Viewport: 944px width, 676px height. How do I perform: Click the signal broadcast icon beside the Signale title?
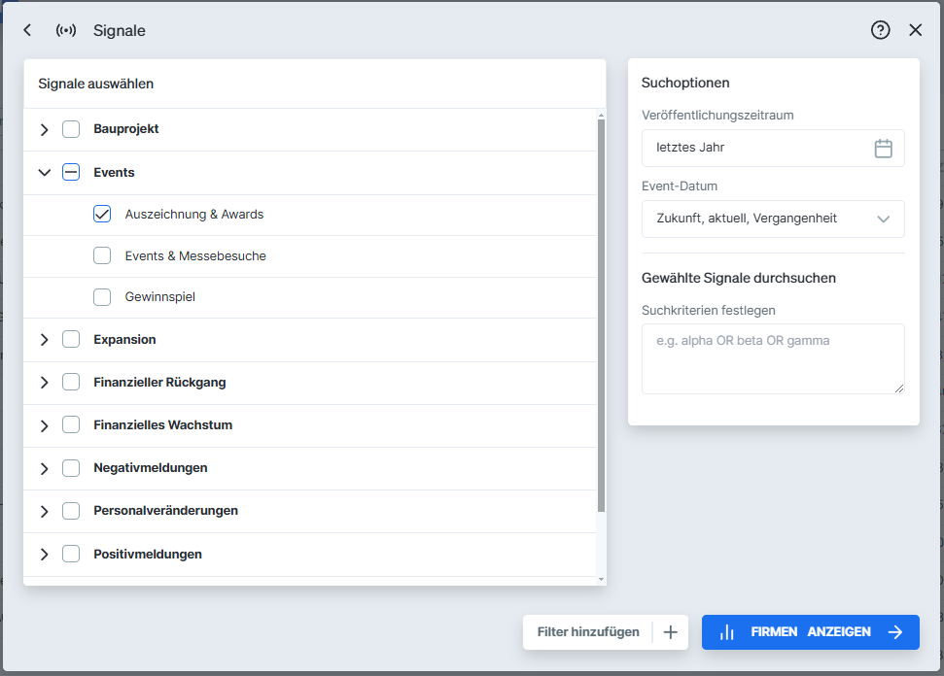point(64,30)
